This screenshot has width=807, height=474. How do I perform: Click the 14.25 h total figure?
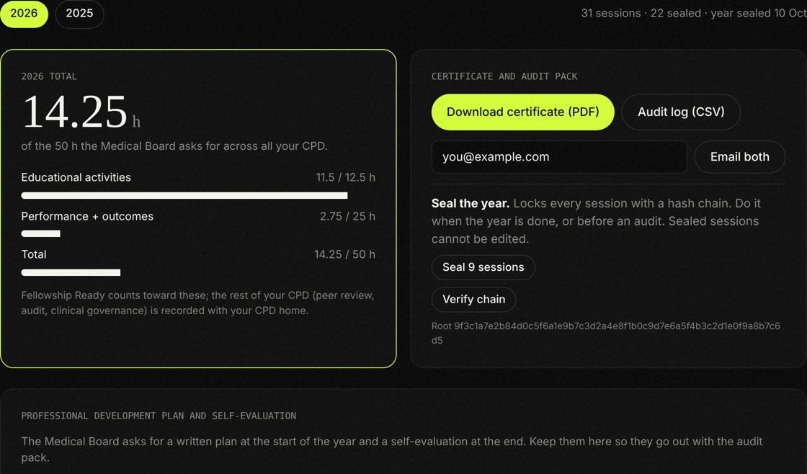coord(81,112)
